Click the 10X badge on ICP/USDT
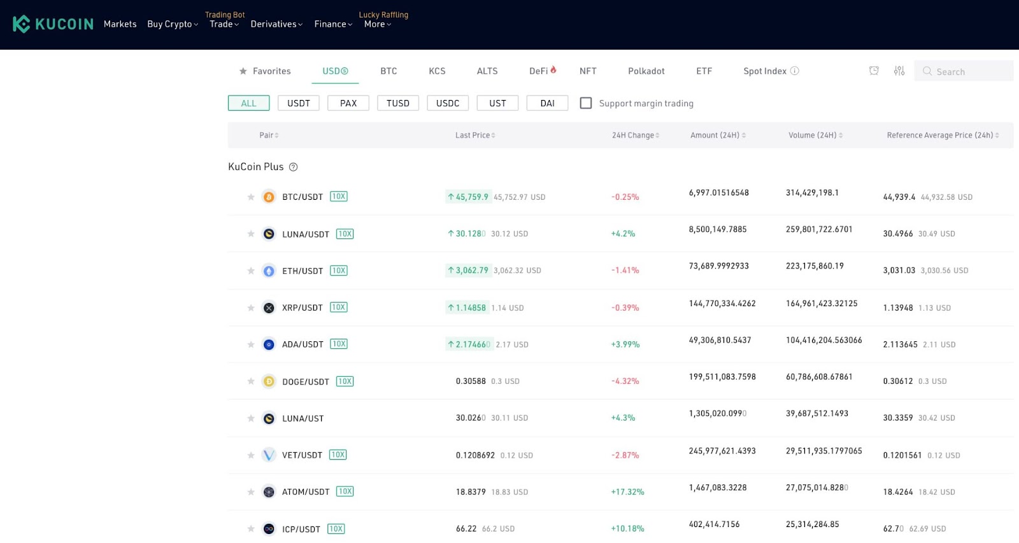This screenshot has height=543, width=1019. tap(336, 528)
